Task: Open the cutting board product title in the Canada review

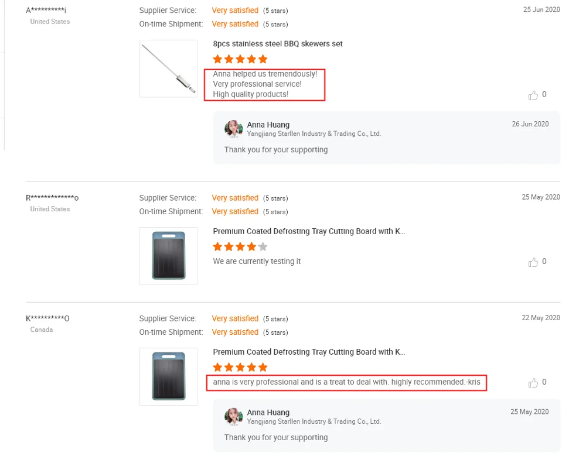Action: pos(309,352)
